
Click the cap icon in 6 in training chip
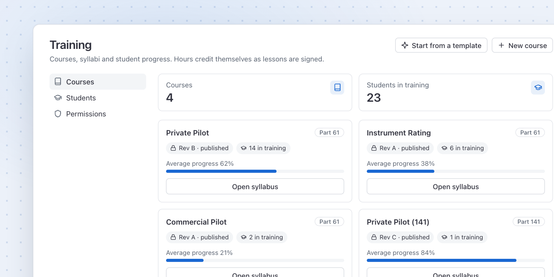point(444,148)
